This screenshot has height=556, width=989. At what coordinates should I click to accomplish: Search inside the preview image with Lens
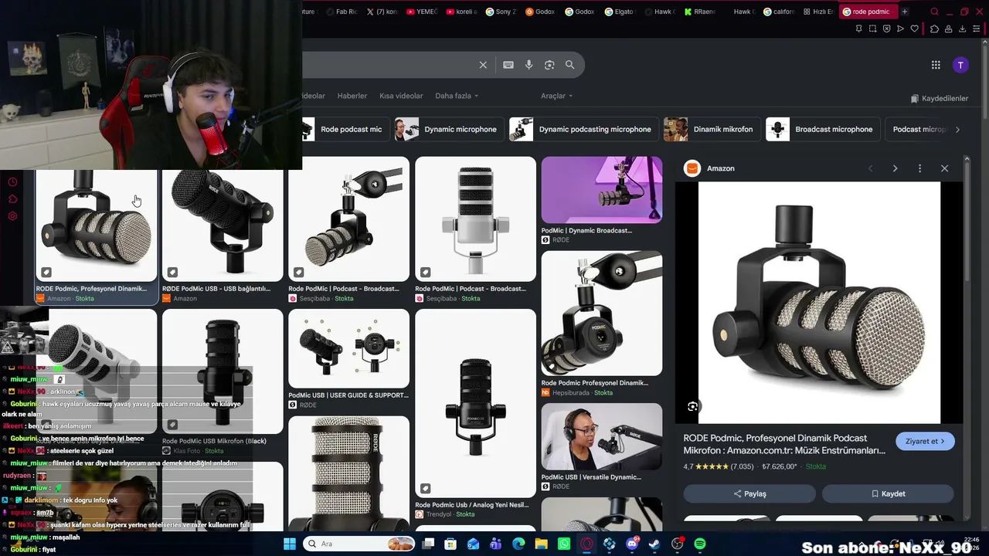pos(693,406)
